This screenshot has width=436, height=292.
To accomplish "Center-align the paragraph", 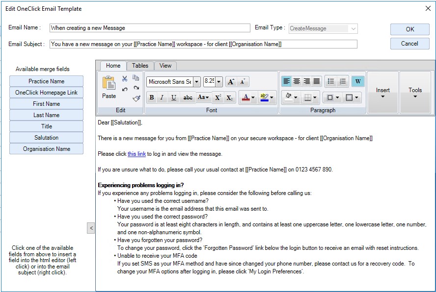I will [297, 81].
